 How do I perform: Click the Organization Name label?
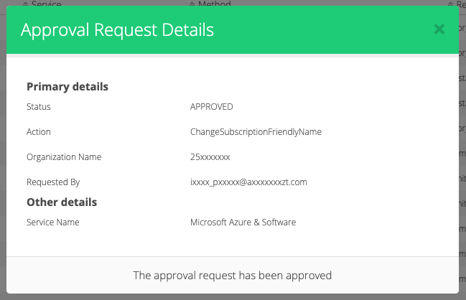pyautogui.click(x=64, y=157)
